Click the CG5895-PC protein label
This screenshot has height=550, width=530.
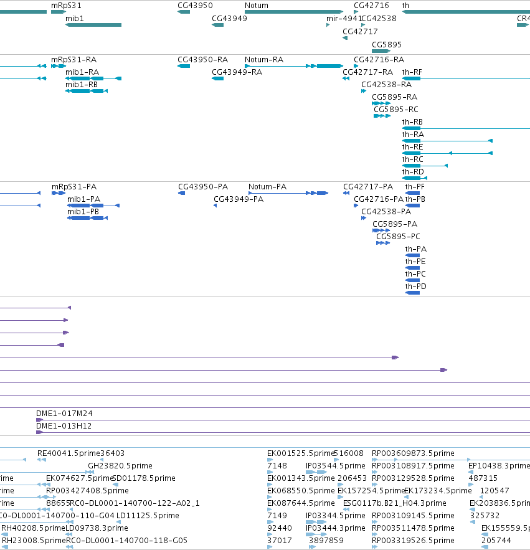[x=398, y=237]
